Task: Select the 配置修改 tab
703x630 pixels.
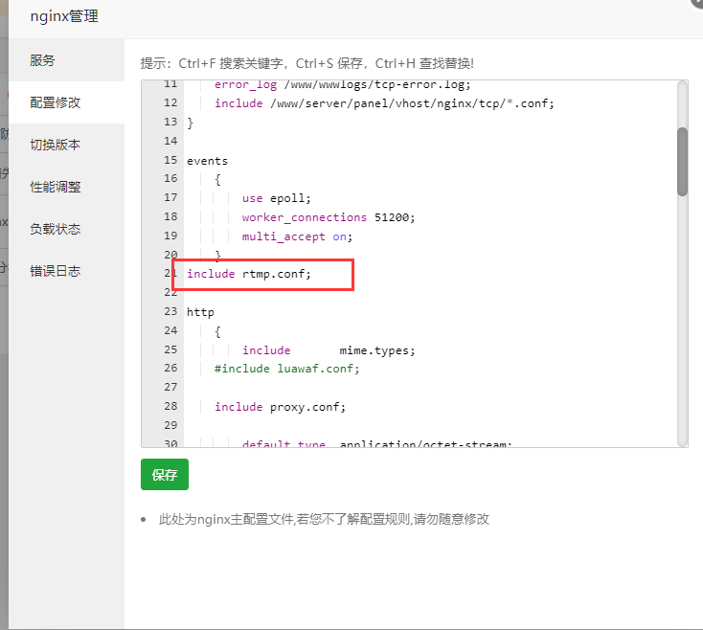Action: (x=66, y=102)
